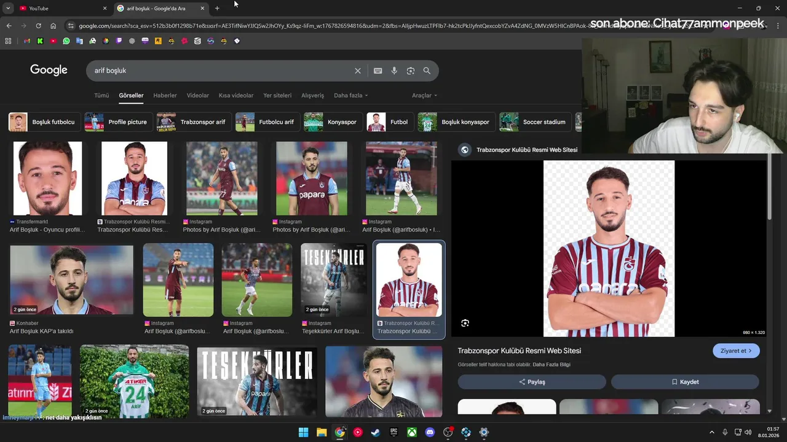Open Windows Start menu
787x442 pixels.
click(303, 432)
